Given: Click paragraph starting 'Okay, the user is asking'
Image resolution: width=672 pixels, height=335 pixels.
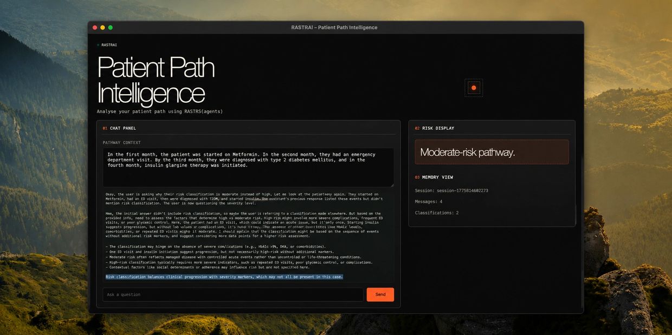Looking at the screenshot, I should [x=244, y=199].
